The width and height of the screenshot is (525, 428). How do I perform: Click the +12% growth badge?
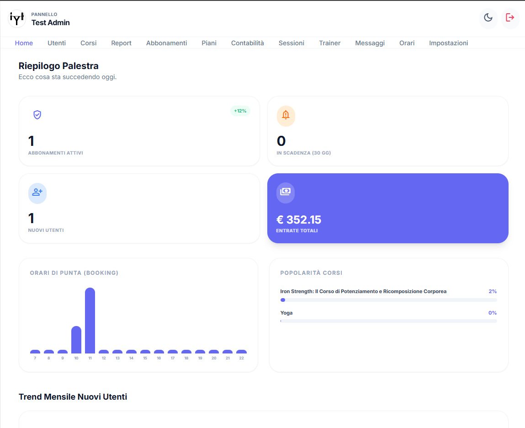click(240, 111)
